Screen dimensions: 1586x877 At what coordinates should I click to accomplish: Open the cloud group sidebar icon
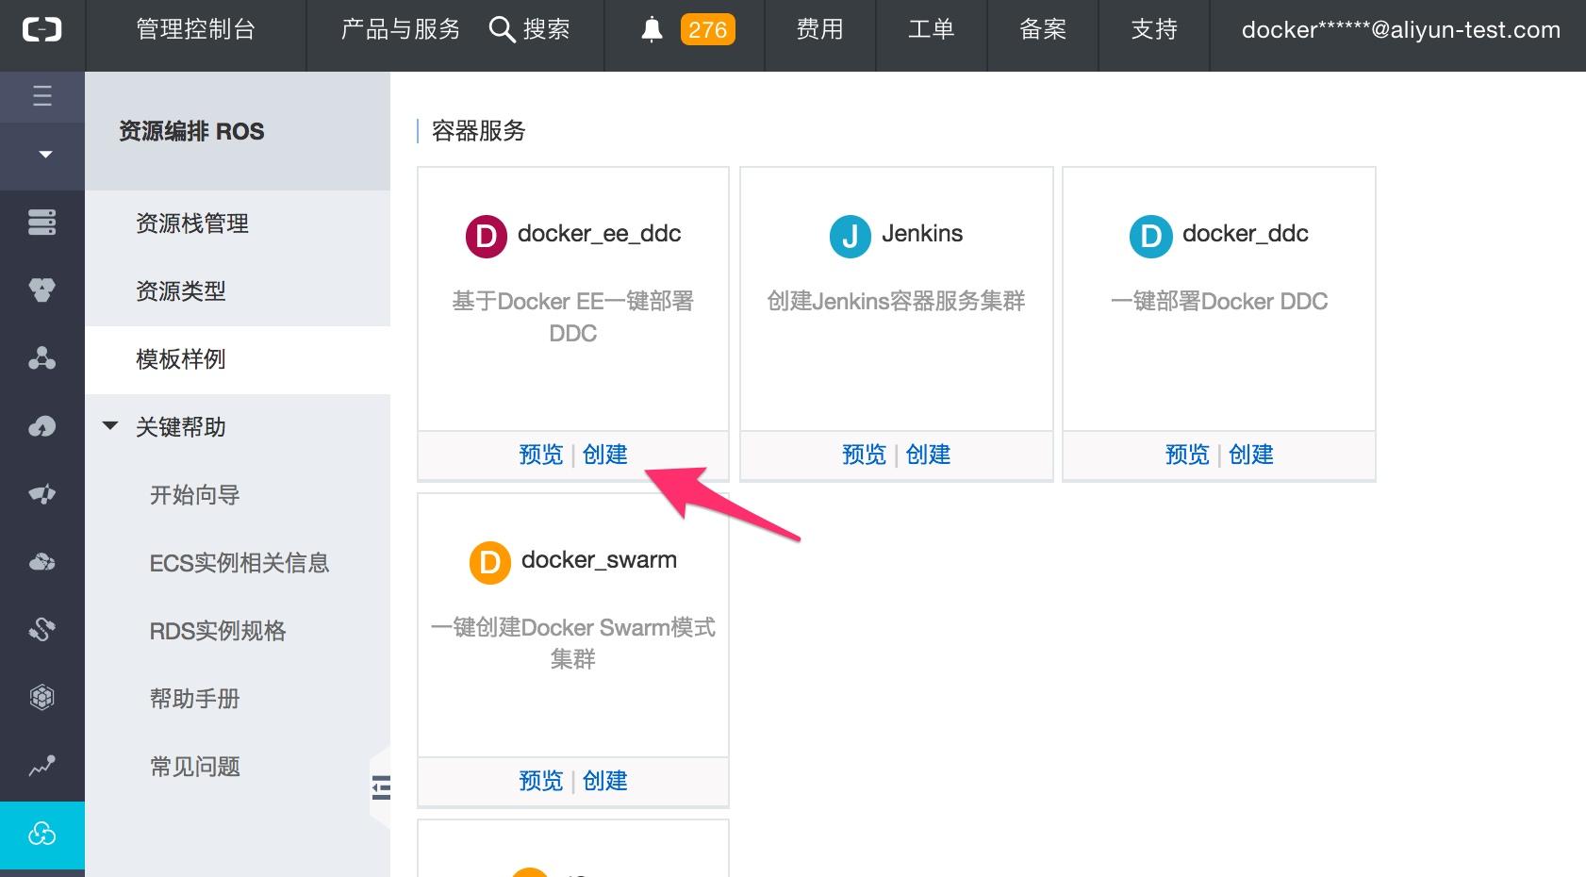pyautogui.click(x=41, y=562)
